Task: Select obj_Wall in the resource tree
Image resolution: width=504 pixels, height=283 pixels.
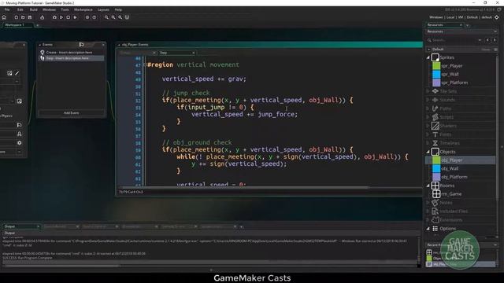Action: click(x=450, y=168)
